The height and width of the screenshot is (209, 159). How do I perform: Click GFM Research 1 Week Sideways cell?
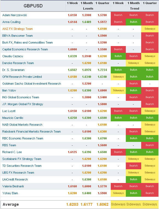pyautogui.click(x=118, y=77)
